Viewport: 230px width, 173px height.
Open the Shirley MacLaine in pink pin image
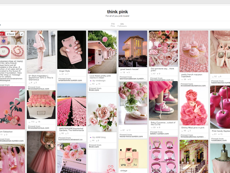tap(194, 106)
